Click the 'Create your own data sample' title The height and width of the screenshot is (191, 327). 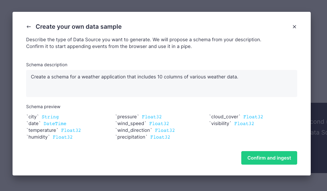(x=79, y=27)
